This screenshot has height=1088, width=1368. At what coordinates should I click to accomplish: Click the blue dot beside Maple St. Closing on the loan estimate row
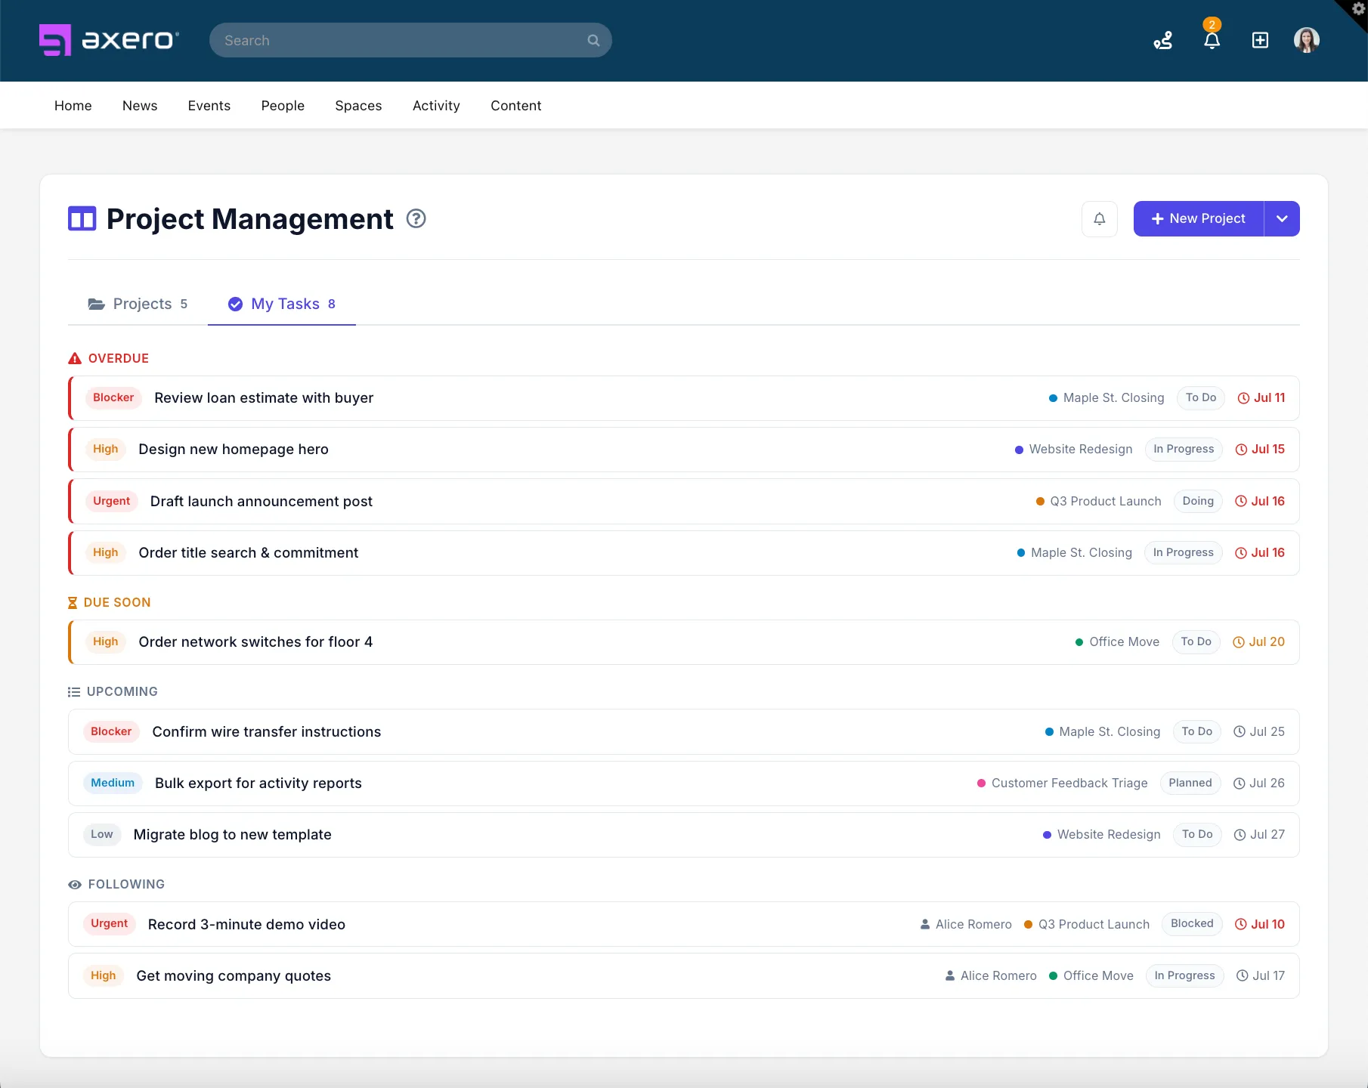1053,398
